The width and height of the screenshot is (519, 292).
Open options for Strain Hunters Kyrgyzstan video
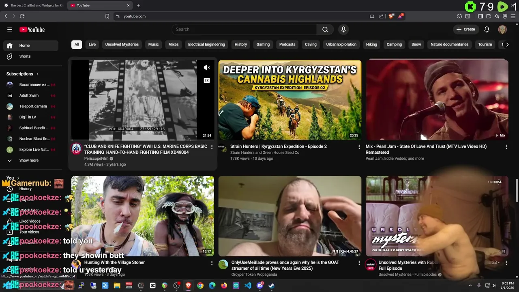[359, 147]
